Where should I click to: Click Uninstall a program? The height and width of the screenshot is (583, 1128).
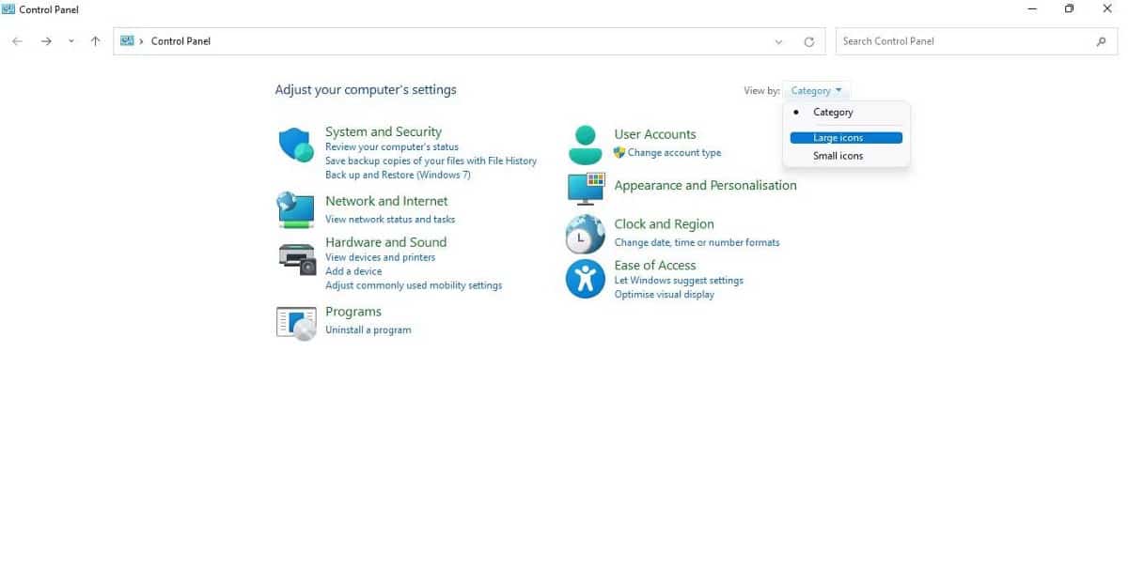(368, 330)
